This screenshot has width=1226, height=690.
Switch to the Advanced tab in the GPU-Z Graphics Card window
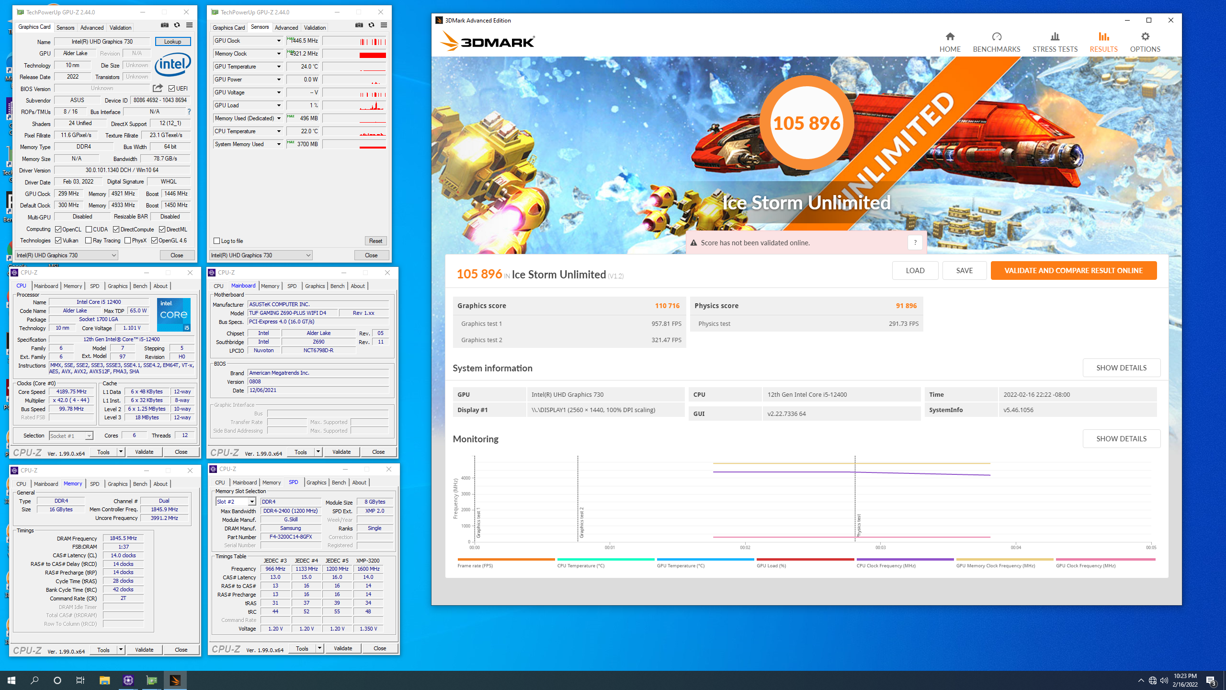pos(91,27)
